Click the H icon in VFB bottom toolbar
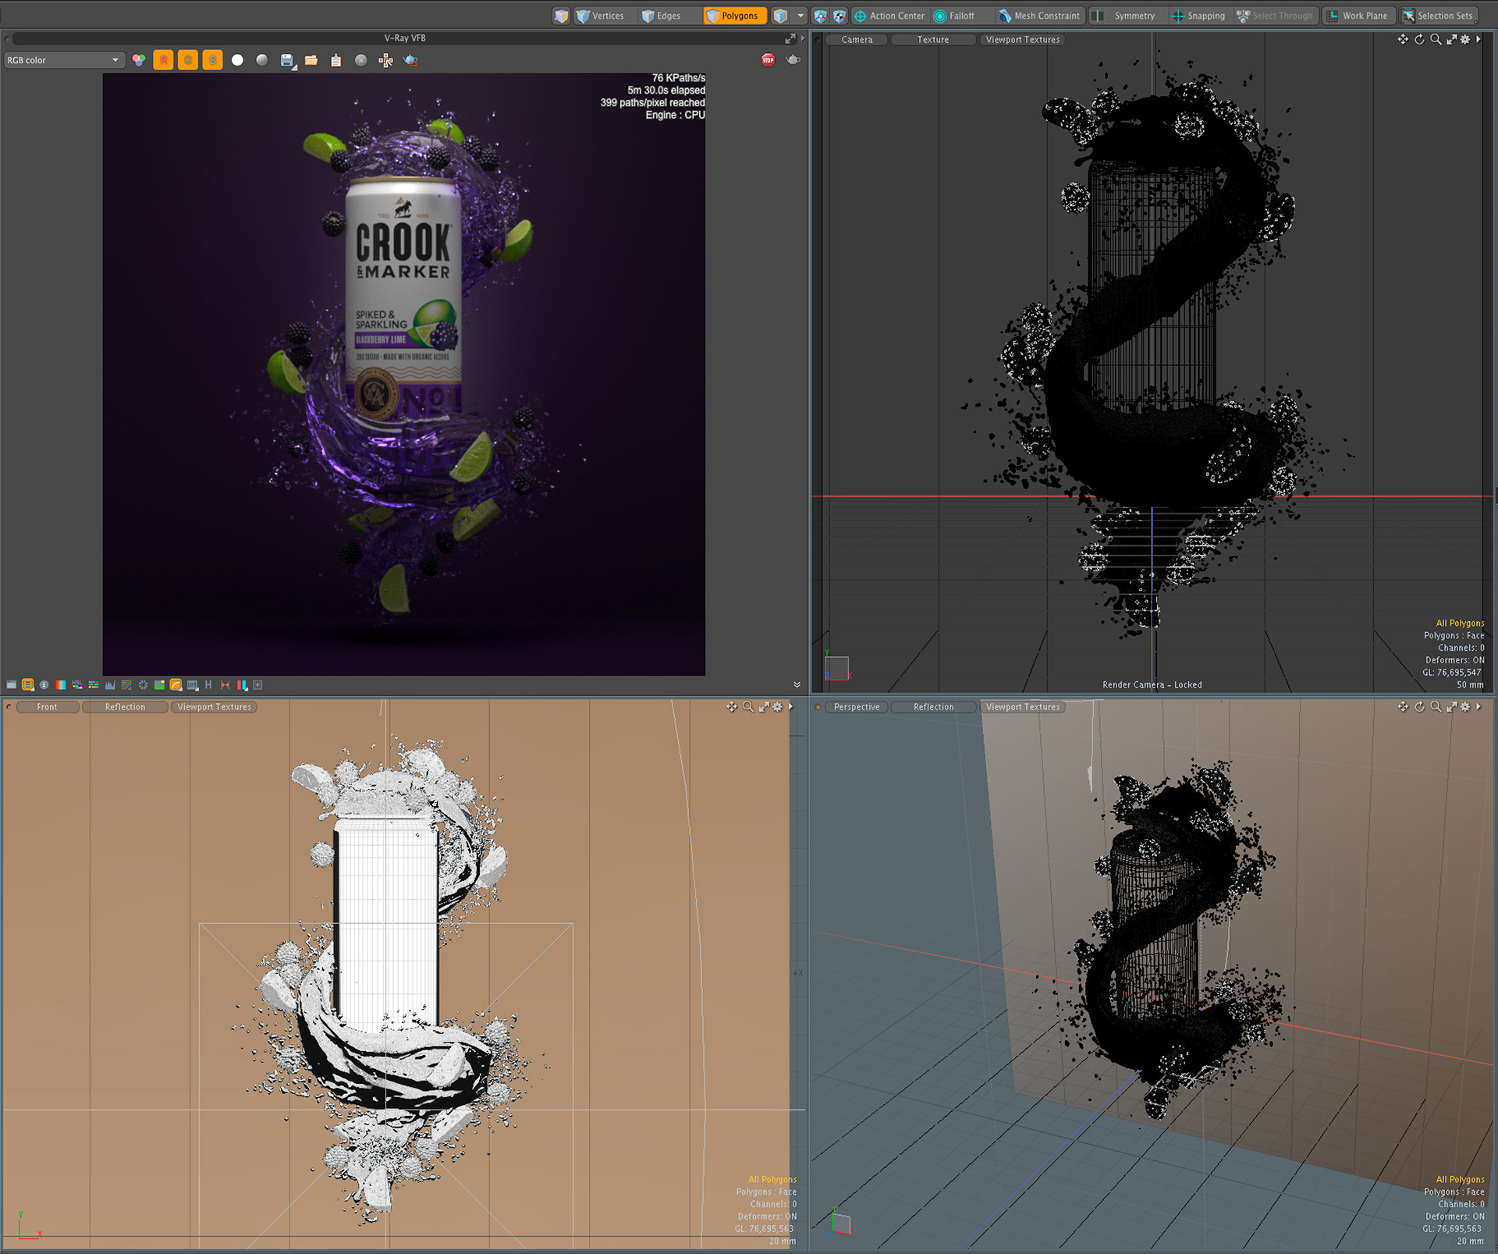The width and height of the screenshot is (1498, 1254). [208, 685]
